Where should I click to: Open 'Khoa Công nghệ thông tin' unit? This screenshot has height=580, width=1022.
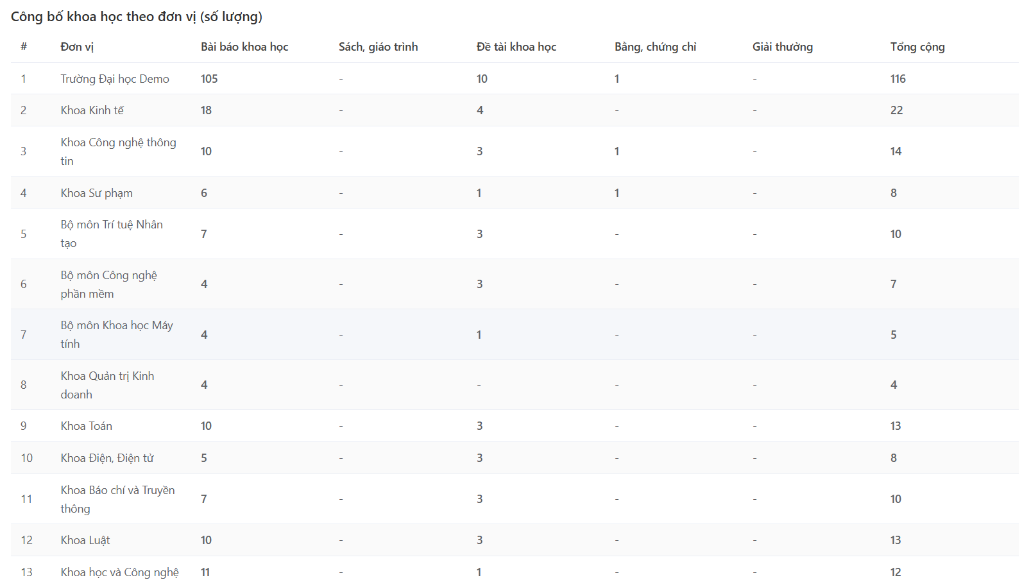click(x=118, y=151)
